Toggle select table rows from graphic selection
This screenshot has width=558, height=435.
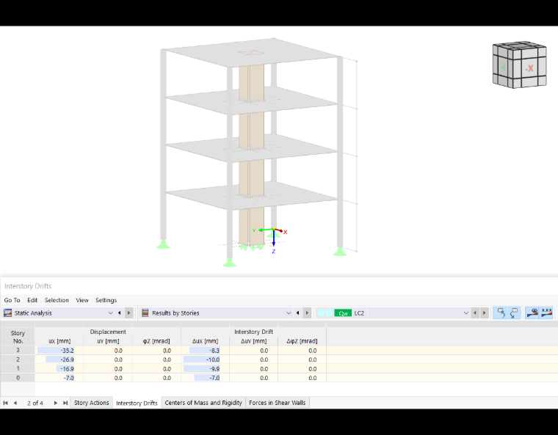(514, 313)
